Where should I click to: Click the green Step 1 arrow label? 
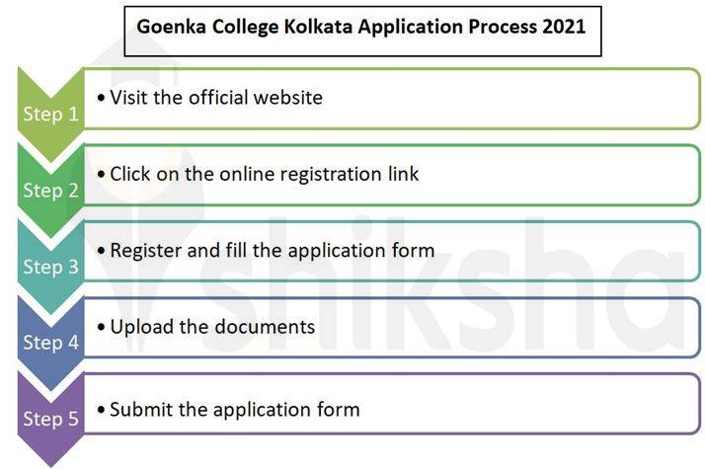(50, 114)
